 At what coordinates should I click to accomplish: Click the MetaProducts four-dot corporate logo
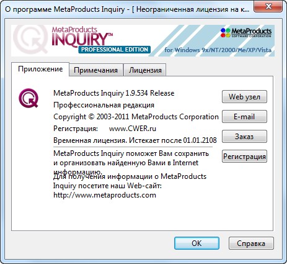coord(246,33)
